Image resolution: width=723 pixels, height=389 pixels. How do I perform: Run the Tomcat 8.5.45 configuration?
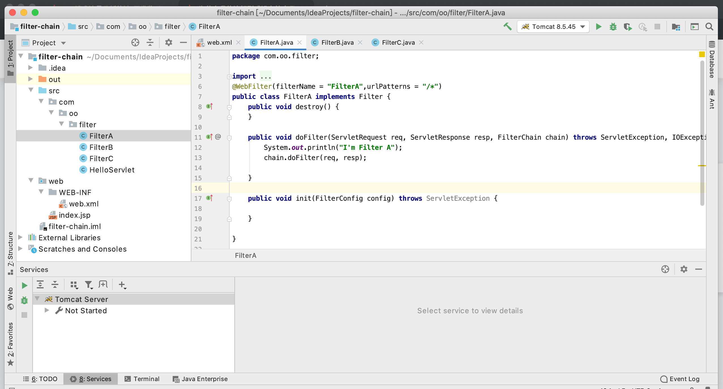598,27
